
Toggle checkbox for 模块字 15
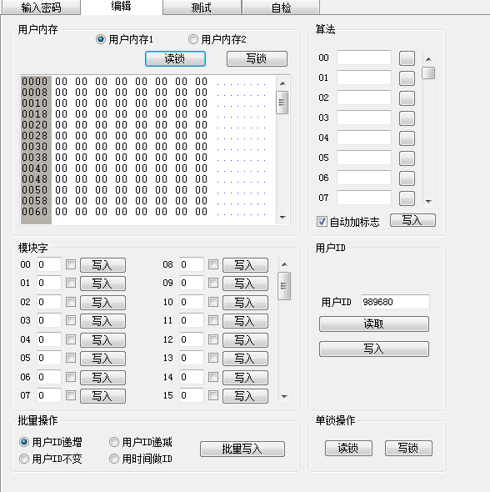pyautogui.click(x=213, y=395)
